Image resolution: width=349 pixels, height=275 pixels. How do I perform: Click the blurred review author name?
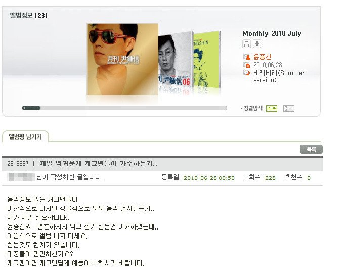tap(21, 177)
